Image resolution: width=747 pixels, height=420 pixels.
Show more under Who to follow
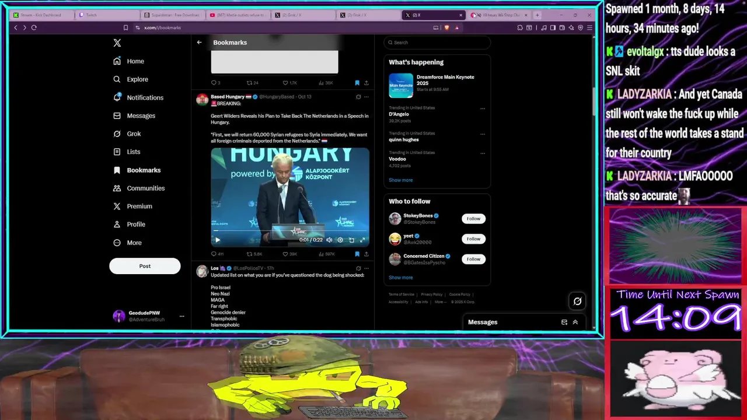tap(401, 278)
